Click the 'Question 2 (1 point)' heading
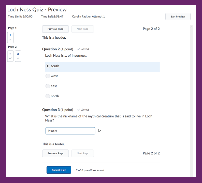This screenshot has height=183, width=202. pos(57,49)
